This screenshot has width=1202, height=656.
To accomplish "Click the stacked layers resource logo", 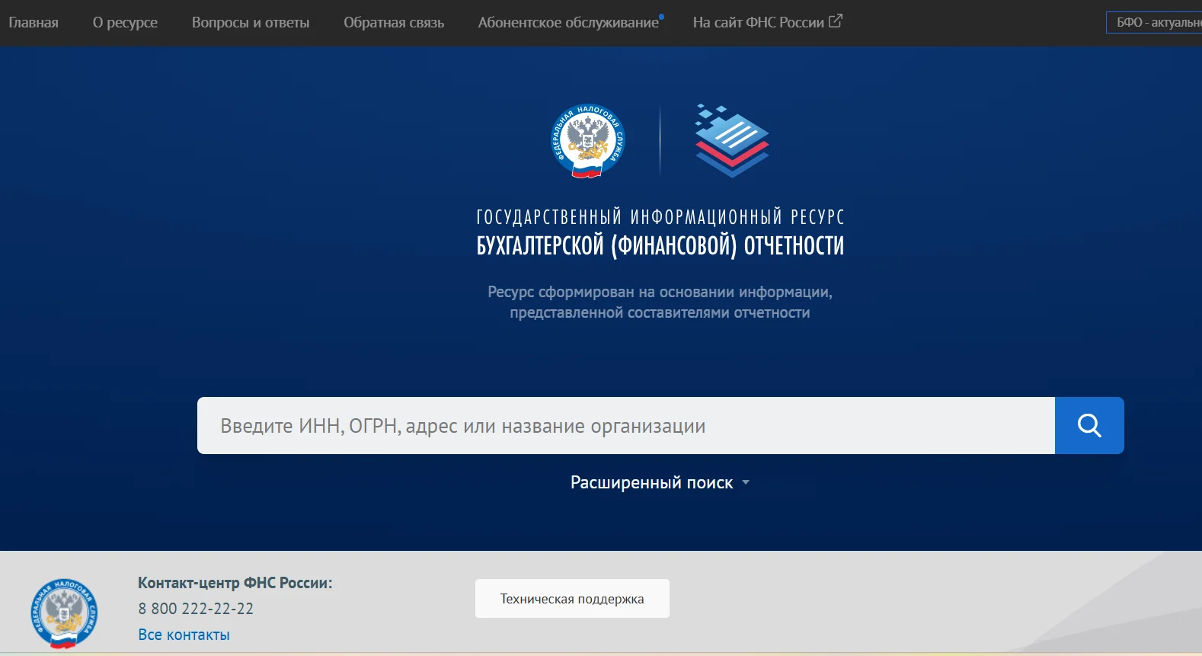I will pos(731,141).
